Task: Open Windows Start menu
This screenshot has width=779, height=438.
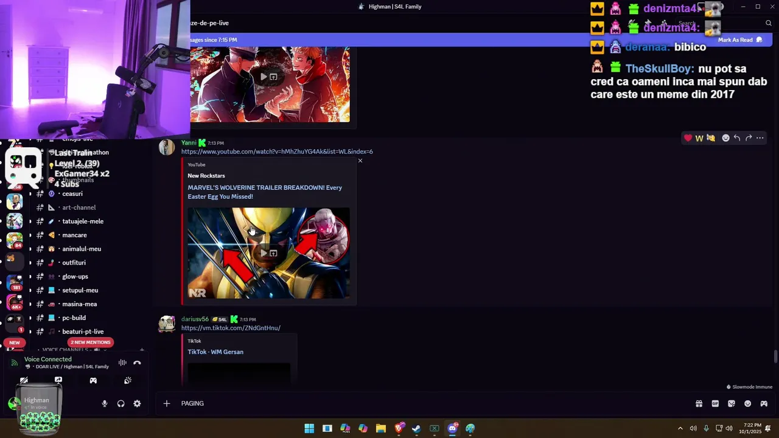Action: (x=309, y=428)
